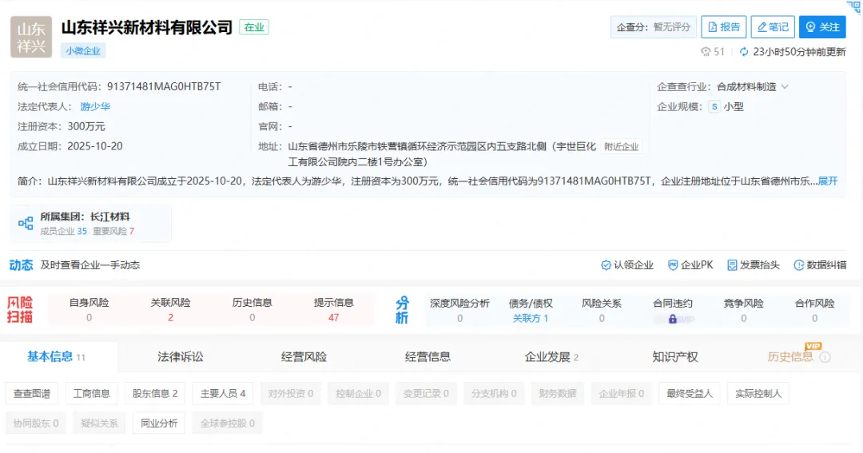Image resolution: width=863 pixels, height=453 pixels.
Task: Select the 分支机构 0 sub-tab
Action: (x=494, y=394)
